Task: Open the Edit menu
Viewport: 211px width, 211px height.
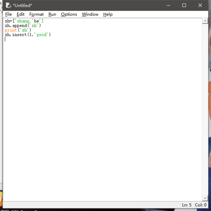Action: 21,14
